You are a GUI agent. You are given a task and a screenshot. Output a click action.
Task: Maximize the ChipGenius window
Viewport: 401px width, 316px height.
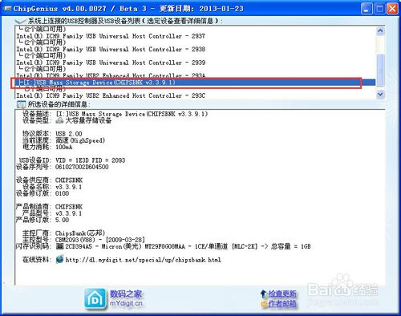click(379, 9)
